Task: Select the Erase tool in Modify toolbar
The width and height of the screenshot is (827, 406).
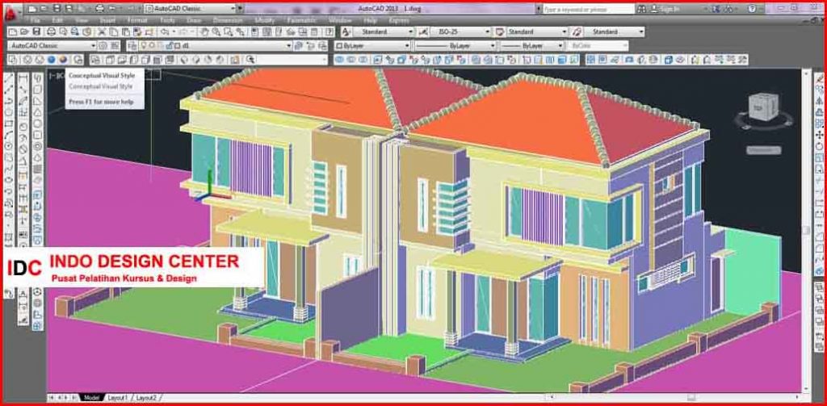Action: [x=819, y=79]
